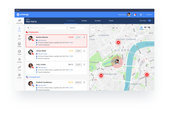The height and width of the screenshot is (114, 169).
Task: Click Jody Jordan avatar photo
Action: coord(31,66)
